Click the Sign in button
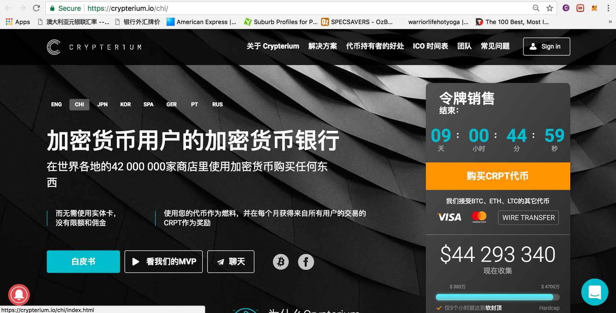The height and width of the screenshot is (313, 616). [x=546, y=46]
